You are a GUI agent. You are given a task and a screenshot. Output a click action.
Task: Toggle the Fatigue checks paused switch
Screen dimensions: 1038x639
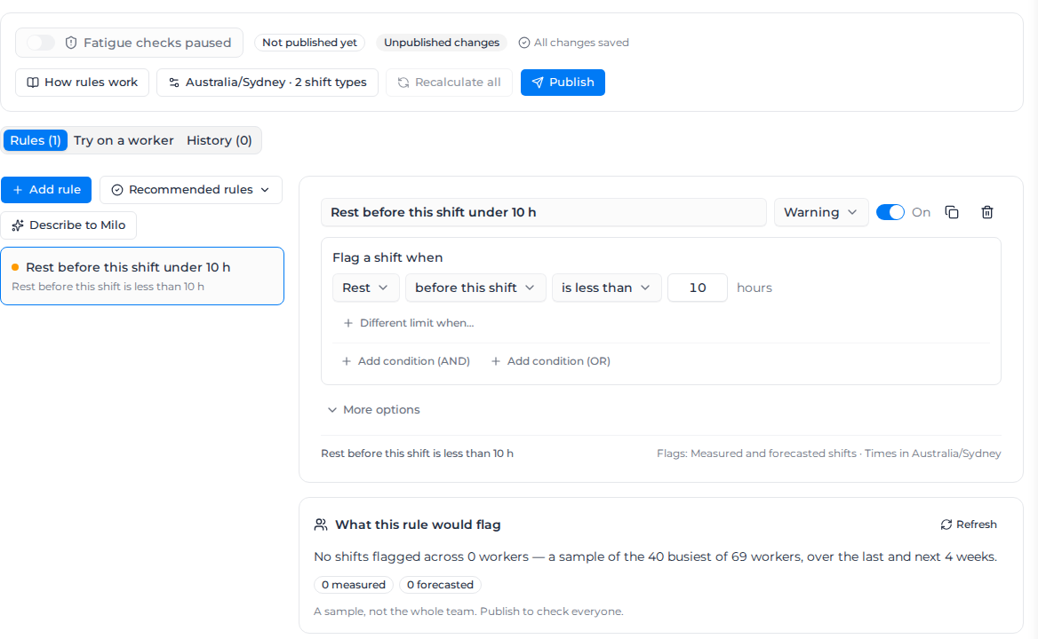[41, 43]
